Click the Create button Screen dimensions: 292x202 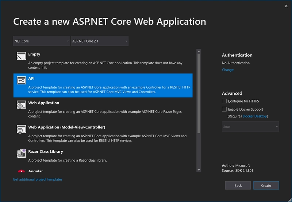266,186
